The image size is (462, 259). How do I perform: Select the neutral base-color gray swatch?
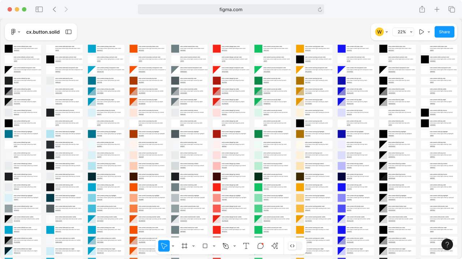(x=175, y=49)
